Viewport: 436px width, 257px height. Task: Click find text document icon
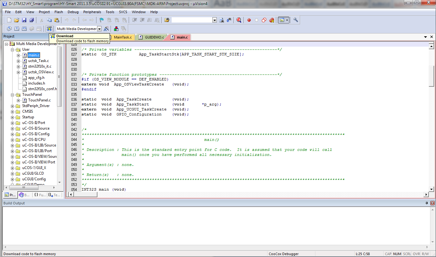click(221, 20)
